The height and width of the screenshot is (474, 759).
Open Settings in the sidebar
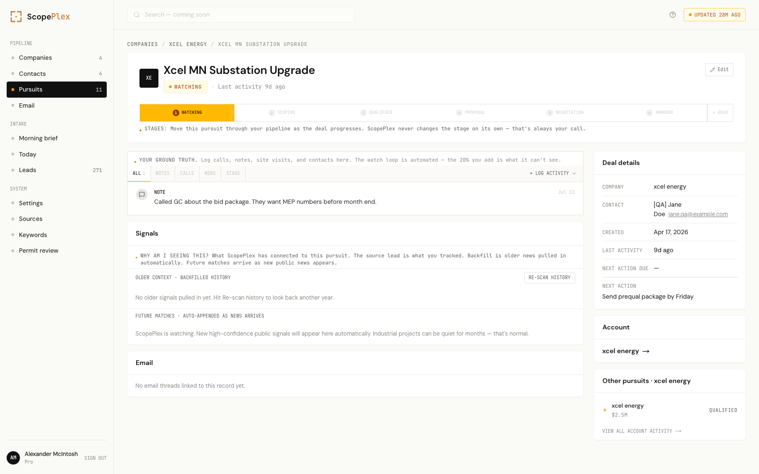coord(56,203)
